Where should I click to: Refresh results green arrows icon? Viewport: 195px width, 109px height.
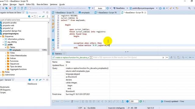(140, 101)
